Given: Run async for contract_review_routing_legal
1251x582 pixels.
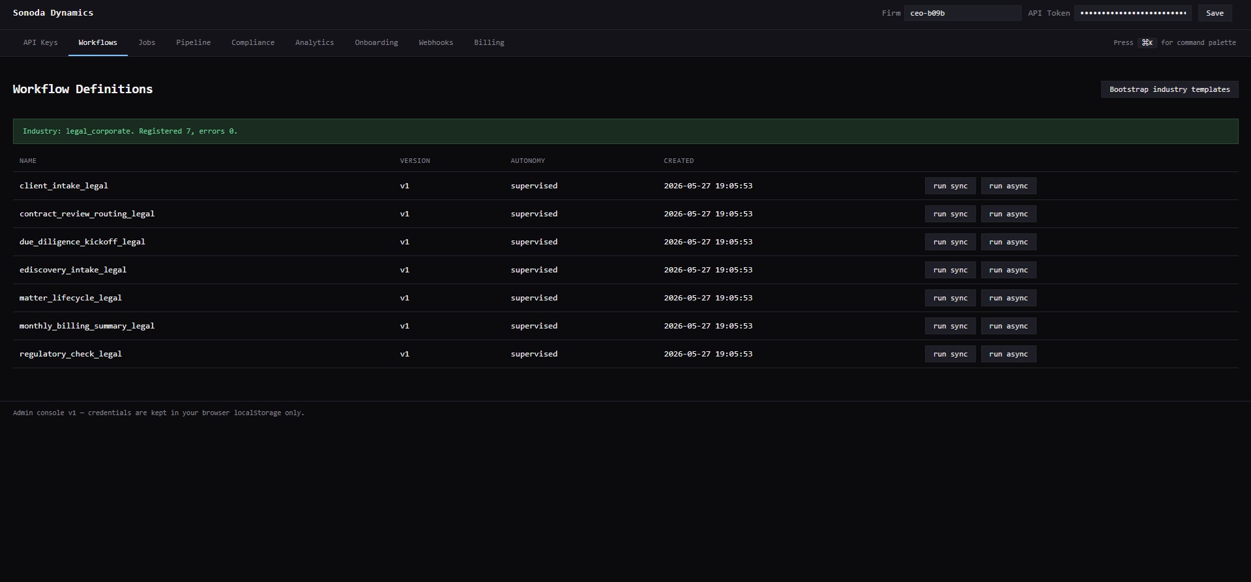Looking at the screenshot, I should pos(1008,214).
